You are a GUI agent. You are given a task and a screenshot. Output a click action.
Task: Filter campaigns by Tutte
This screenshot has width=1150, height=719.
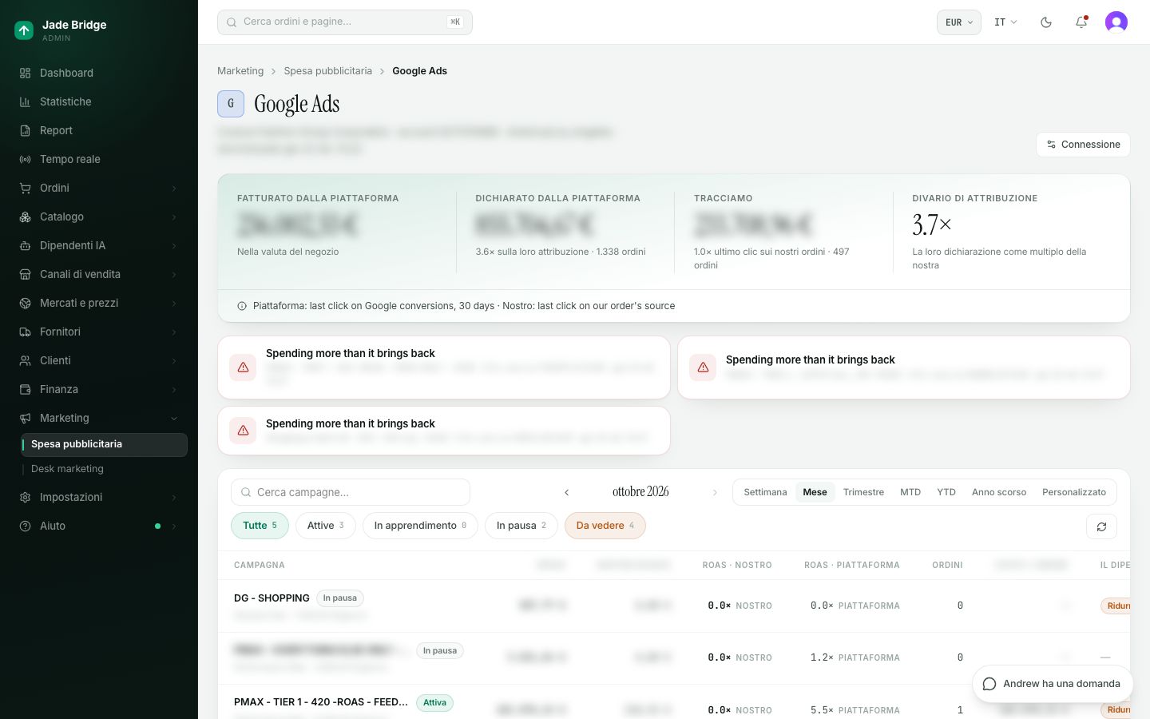(260, 526)
